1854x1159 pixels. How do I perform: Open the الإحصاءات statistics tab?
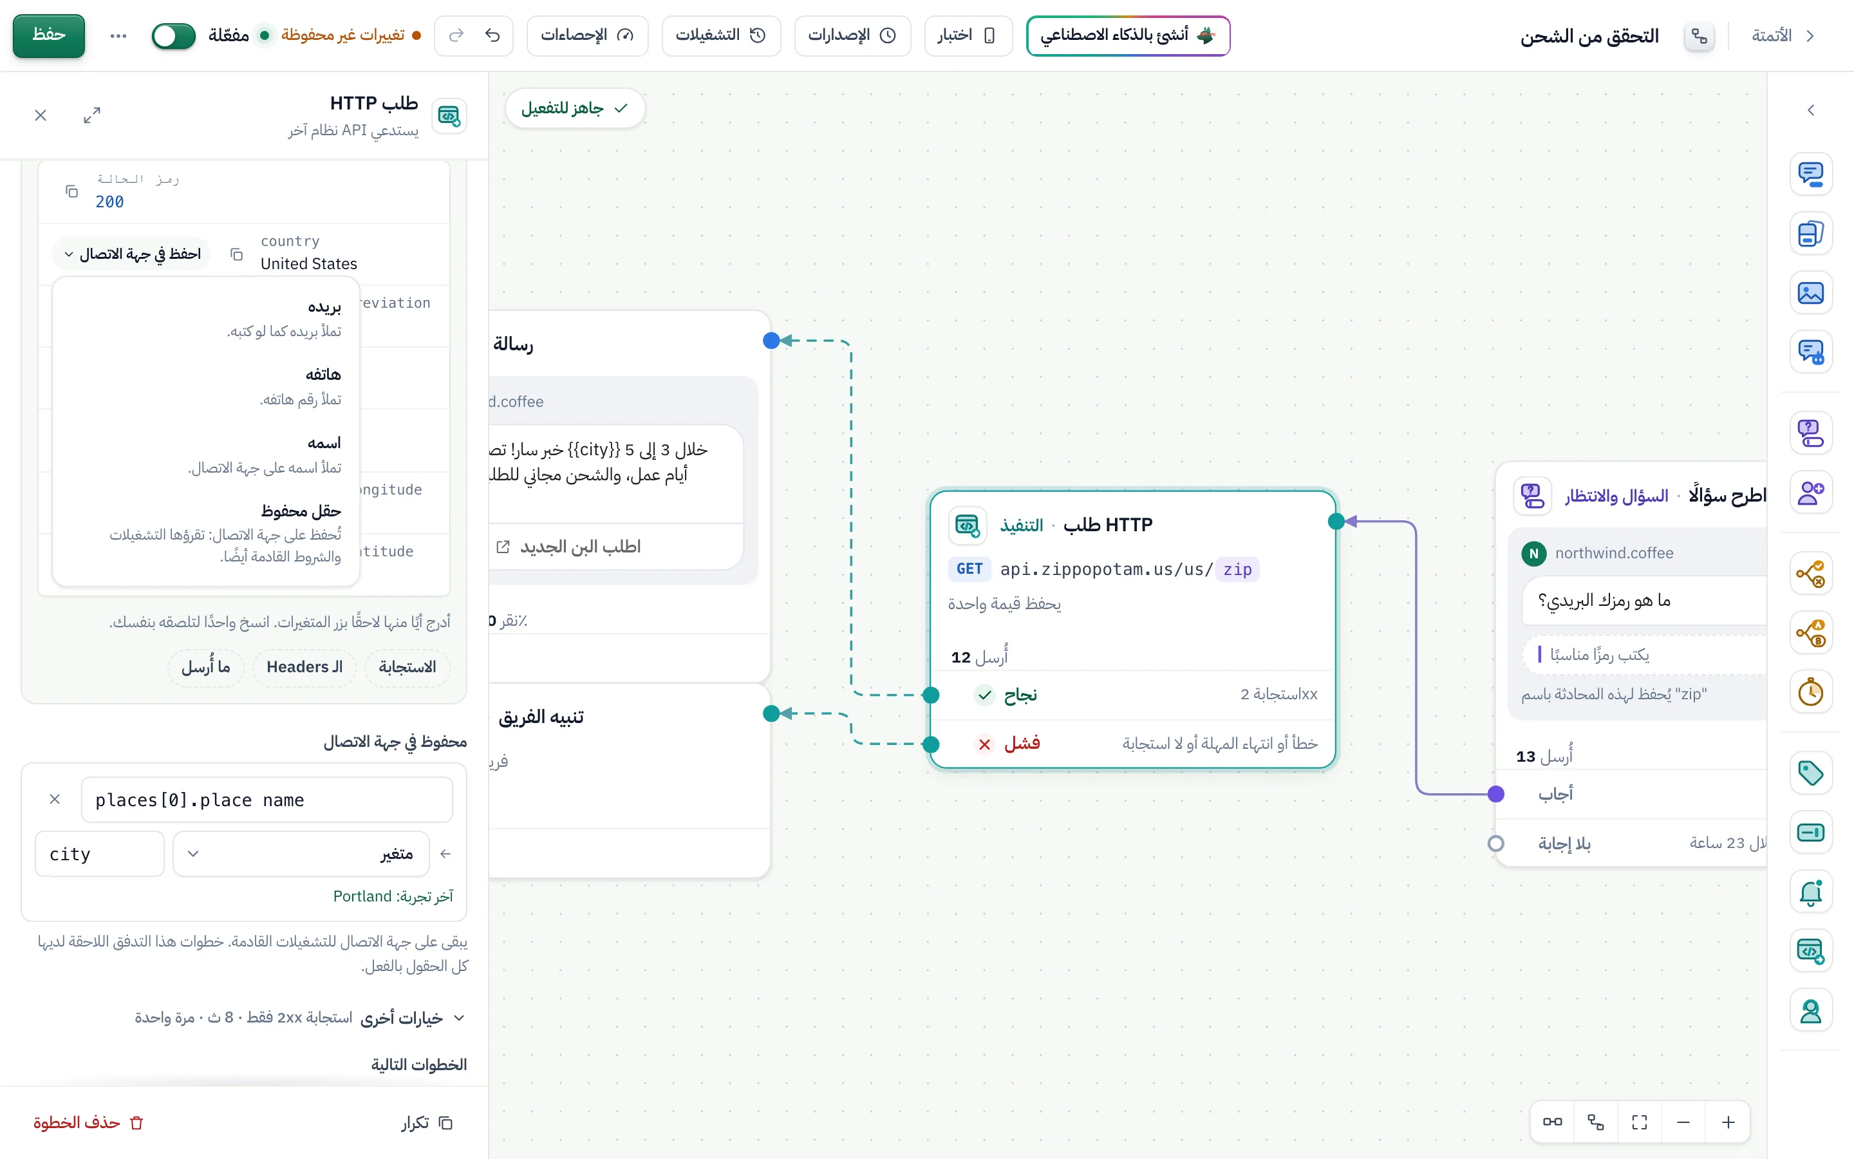587,35
